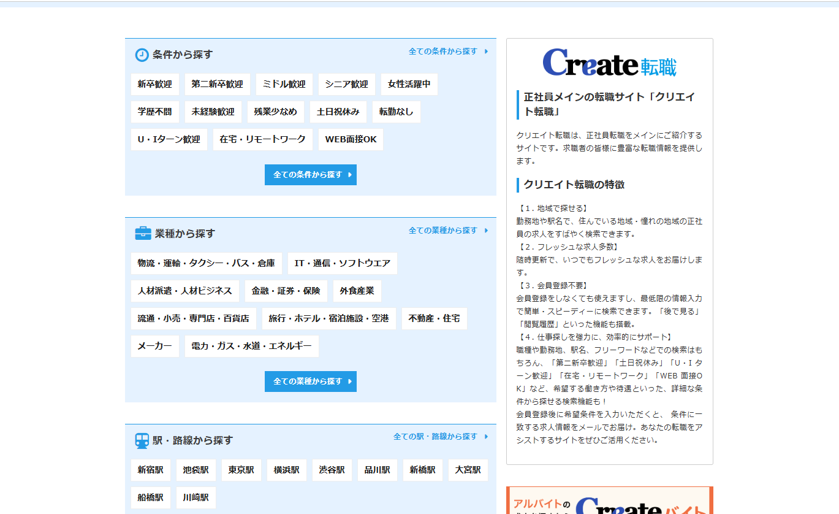Select 物流・運輸・タクシー・バス・倉庫 industry
The image size is (839, 514).
[207, 264]
